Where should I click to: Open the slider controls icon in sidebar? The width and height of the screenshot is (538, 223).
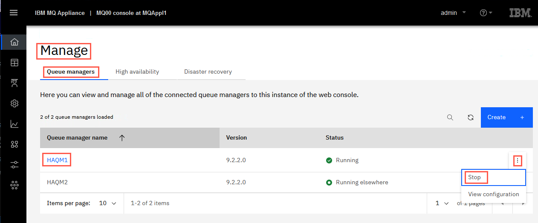coord(14,165)
